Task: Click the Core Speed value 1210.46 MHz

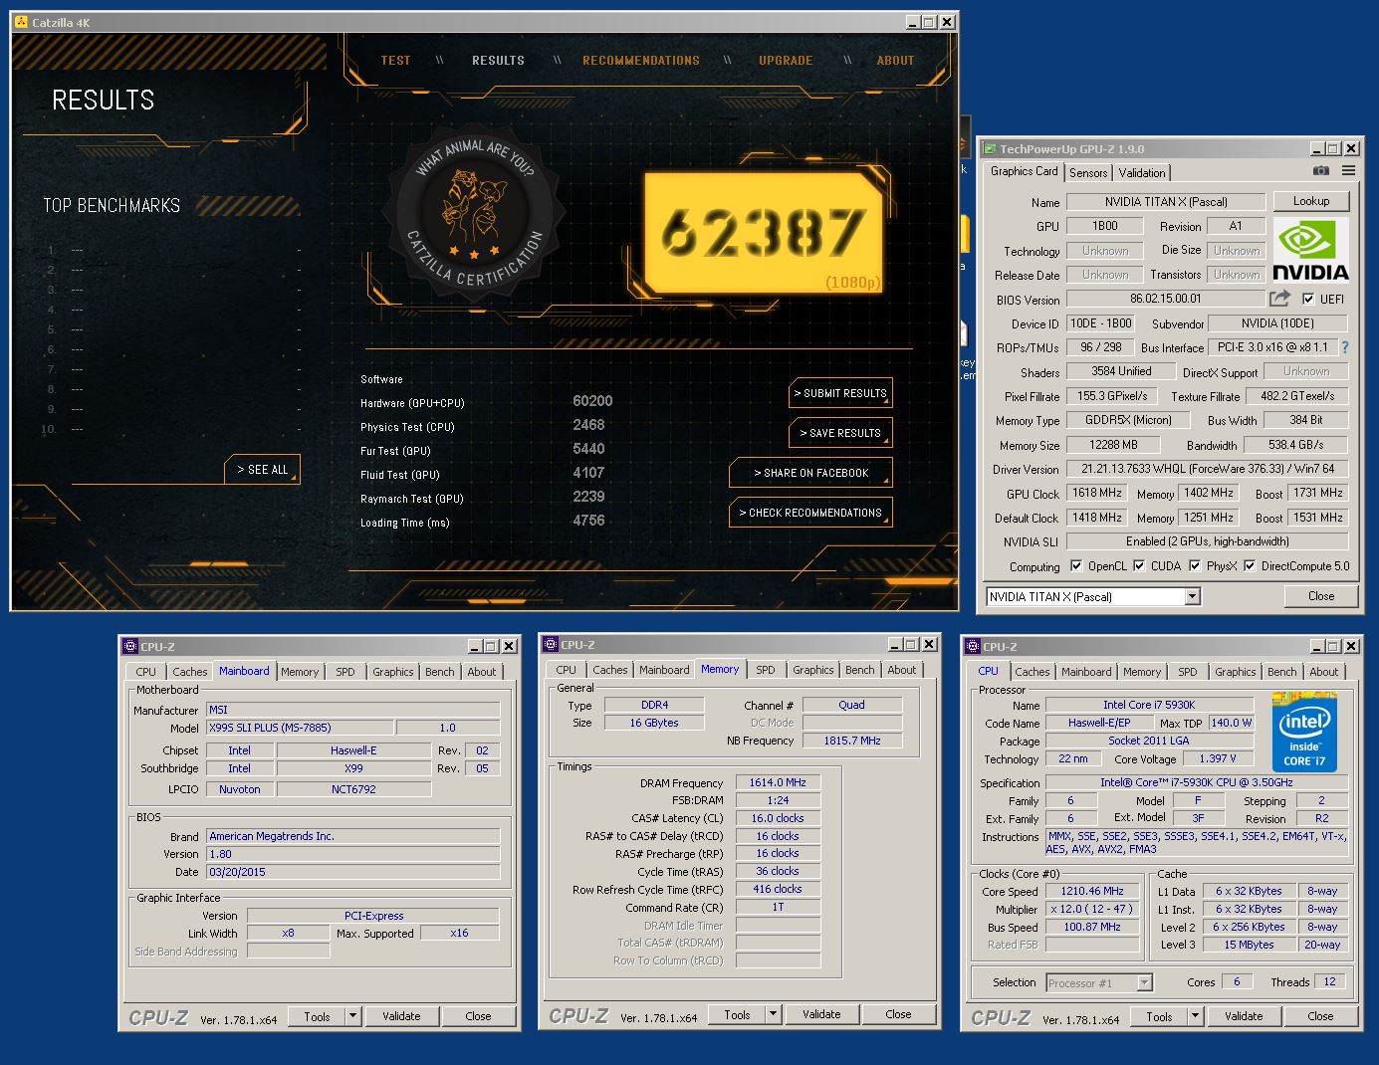Action: [x=1092, y=891]
